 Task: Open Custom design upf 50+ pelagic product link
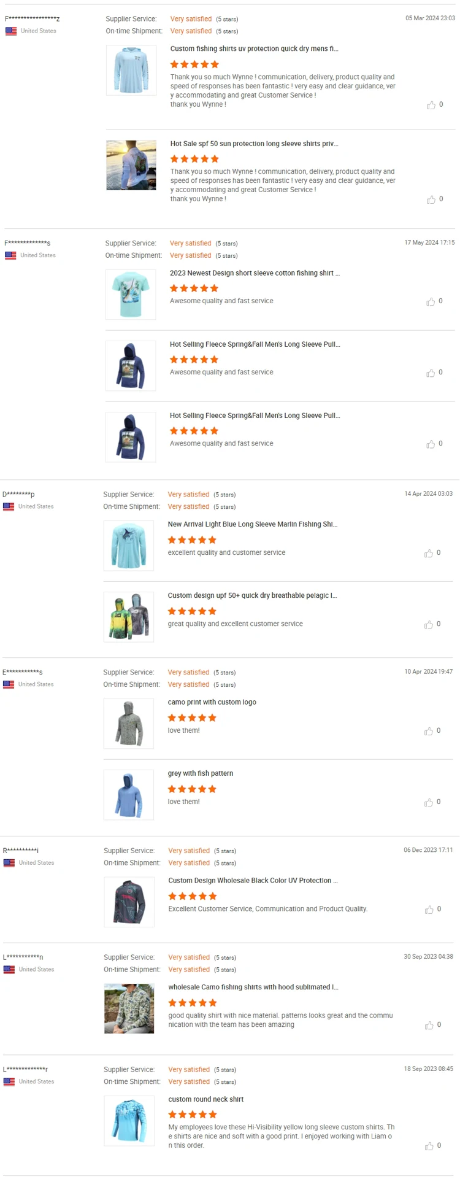click(x=252, y=595)
